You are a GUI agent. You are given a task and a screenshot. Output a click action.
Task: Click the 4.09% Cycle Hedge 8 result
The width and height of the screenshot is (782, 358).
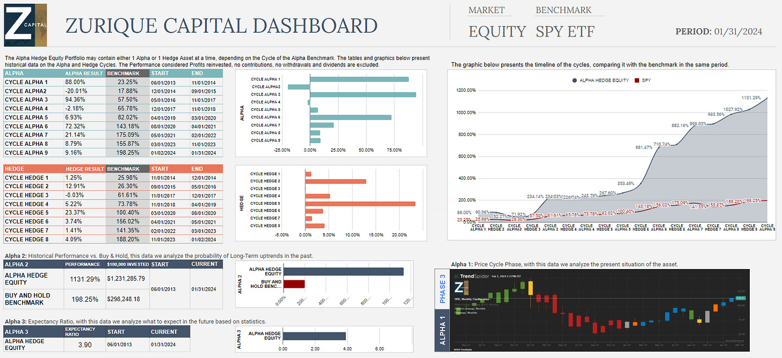pyautogui.click(x=74, y=238)
